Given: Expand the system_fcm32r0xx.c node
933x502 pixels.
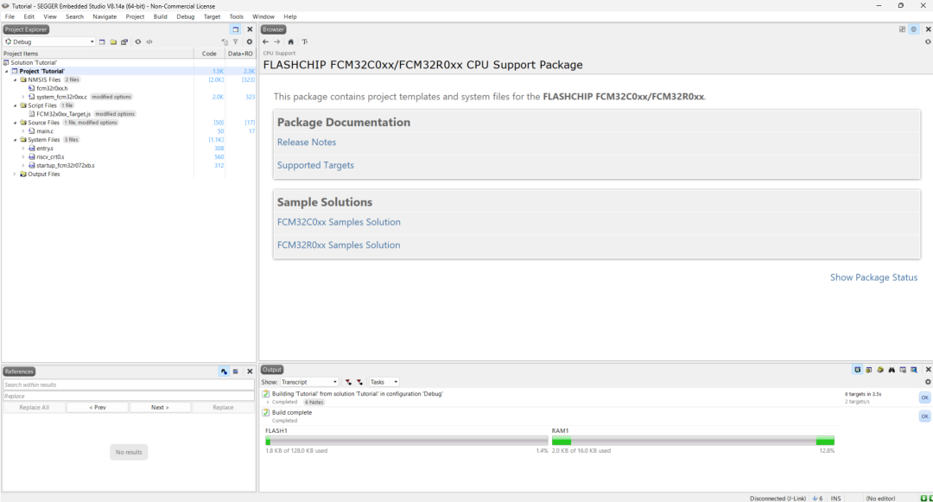Looking at the screenshot, I should pos(23,97).
